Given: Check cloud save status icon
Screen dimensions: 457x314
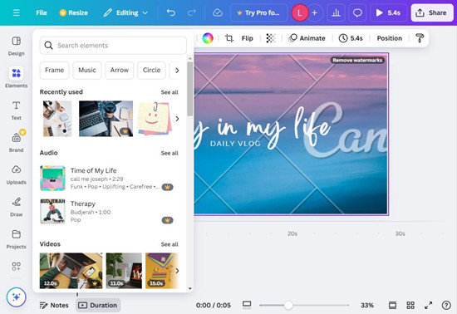Looking at the screenshot, I should [x=218, y=12].
